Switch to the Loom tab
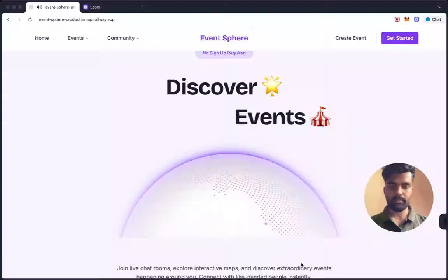The width and height of the screenshot is (448, 280). point(95,7)
